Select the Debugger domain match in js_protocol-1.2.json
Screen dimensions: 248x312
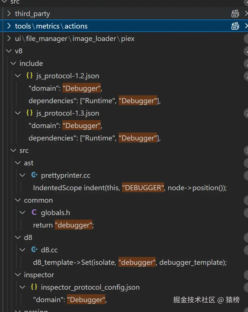(x=82, y=88)
